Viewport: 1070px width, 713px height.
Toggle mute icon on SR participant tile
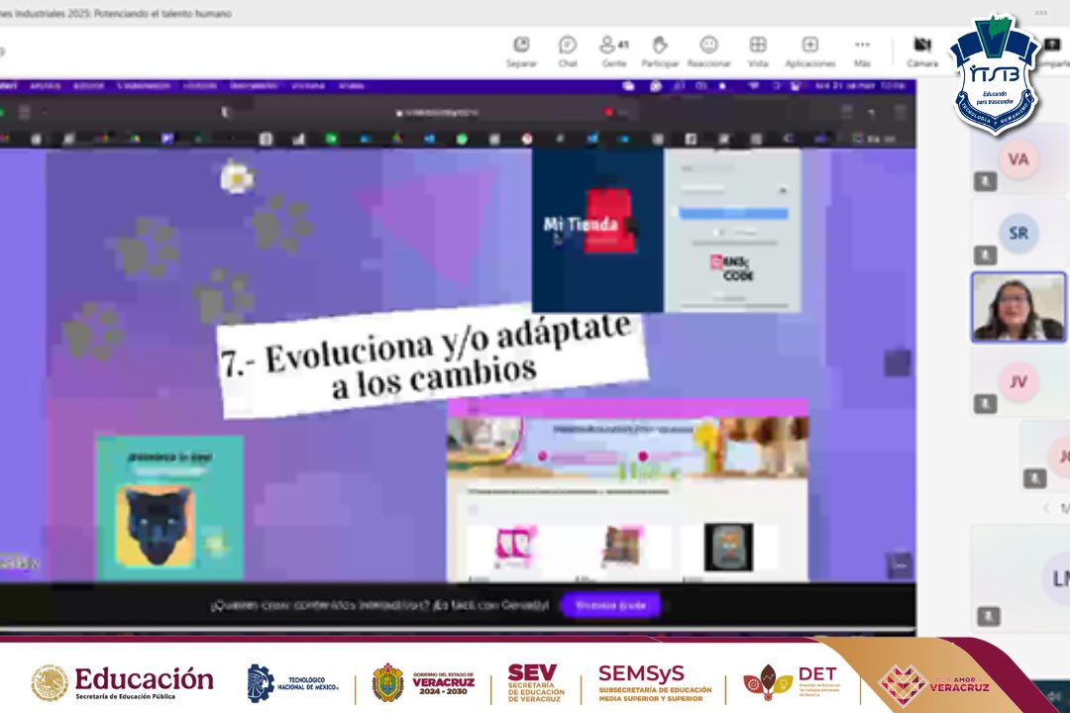point(985,255)
